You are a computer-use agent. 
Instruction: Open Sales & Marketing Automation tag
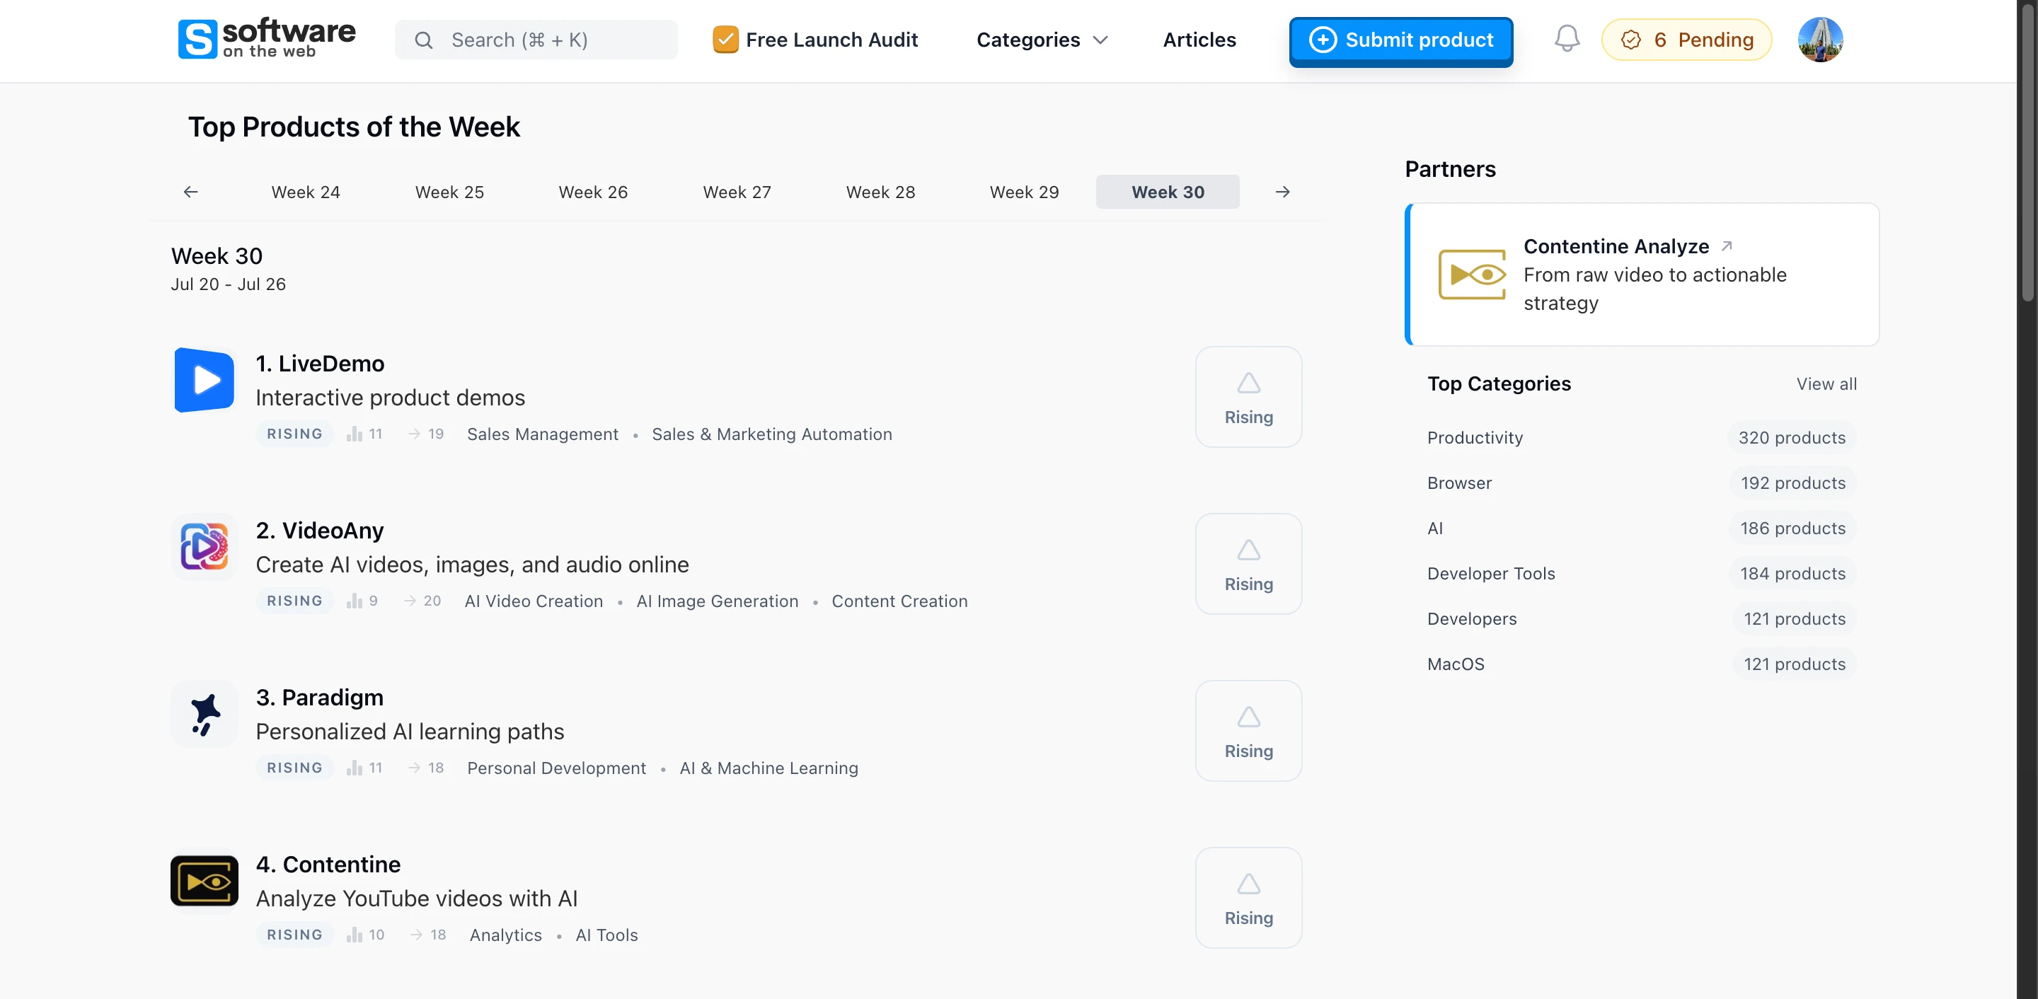[771, 434]
